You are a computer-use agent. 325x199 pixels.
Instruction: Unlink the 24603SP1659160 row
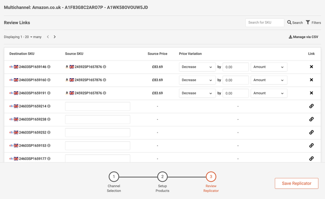click(x=311, y=80)
